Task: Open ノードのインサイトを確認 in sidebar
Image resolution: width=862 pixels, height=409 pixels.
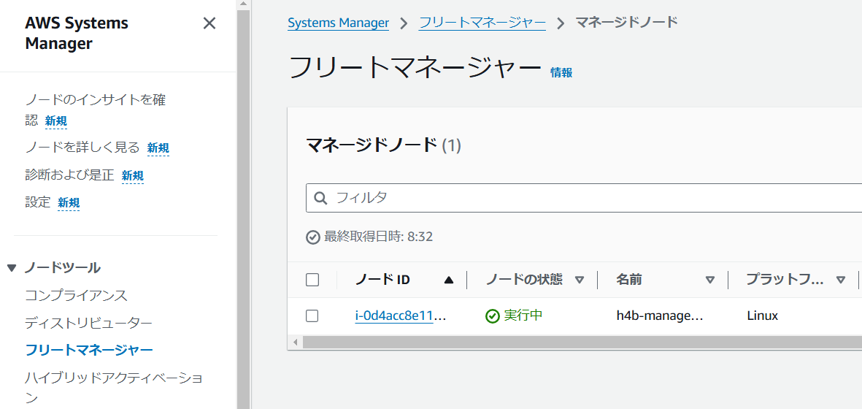Action: [96, 110]
